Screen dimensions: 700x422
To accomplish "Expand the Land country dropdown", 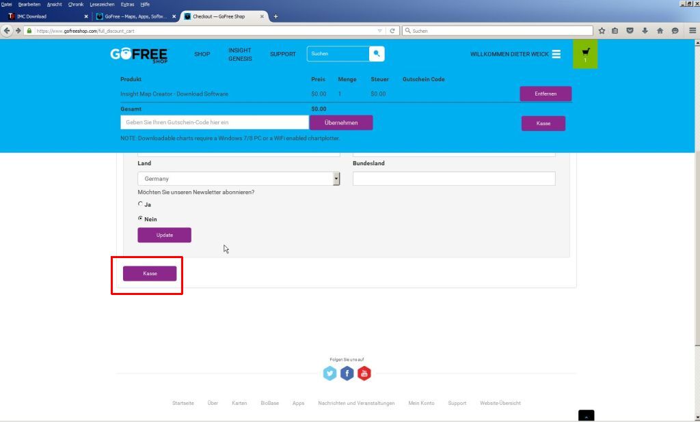I will [x=336, y=179].
